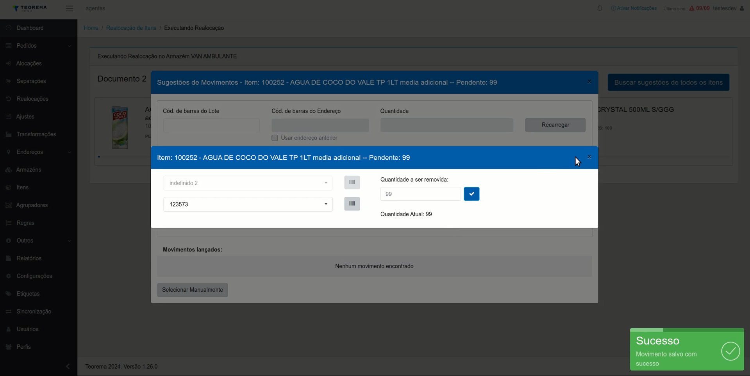The width and height of the screenshot is (750, 376).
Task: Follow the Realocação de Itens breadcrumb link
Action: (x=131, y=28)
